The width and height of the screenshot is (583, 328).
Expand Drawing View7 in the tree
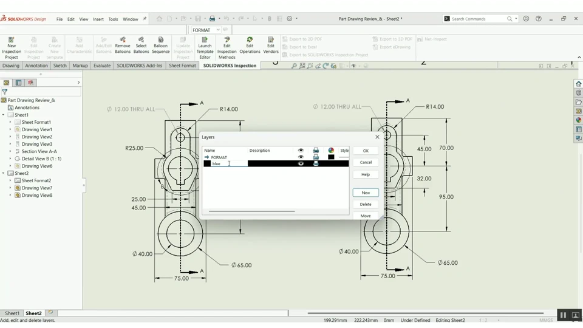(10, 188)
